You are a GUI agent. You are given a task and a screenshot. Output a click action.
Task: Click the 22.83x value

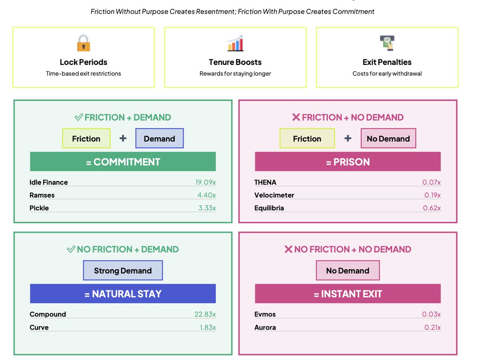tap(205, 314)
